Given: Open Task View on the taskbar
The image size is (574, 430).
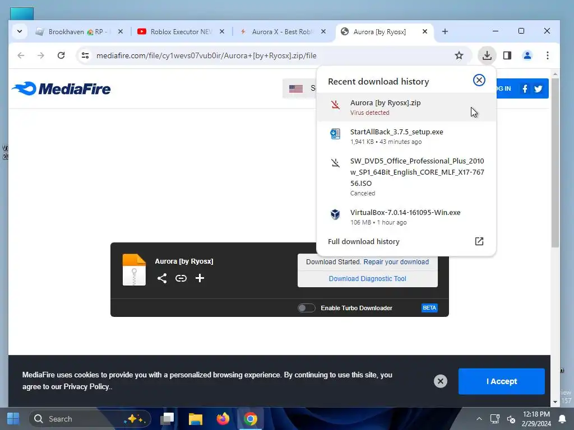Looking at the screenshot, I should (167, 419).
